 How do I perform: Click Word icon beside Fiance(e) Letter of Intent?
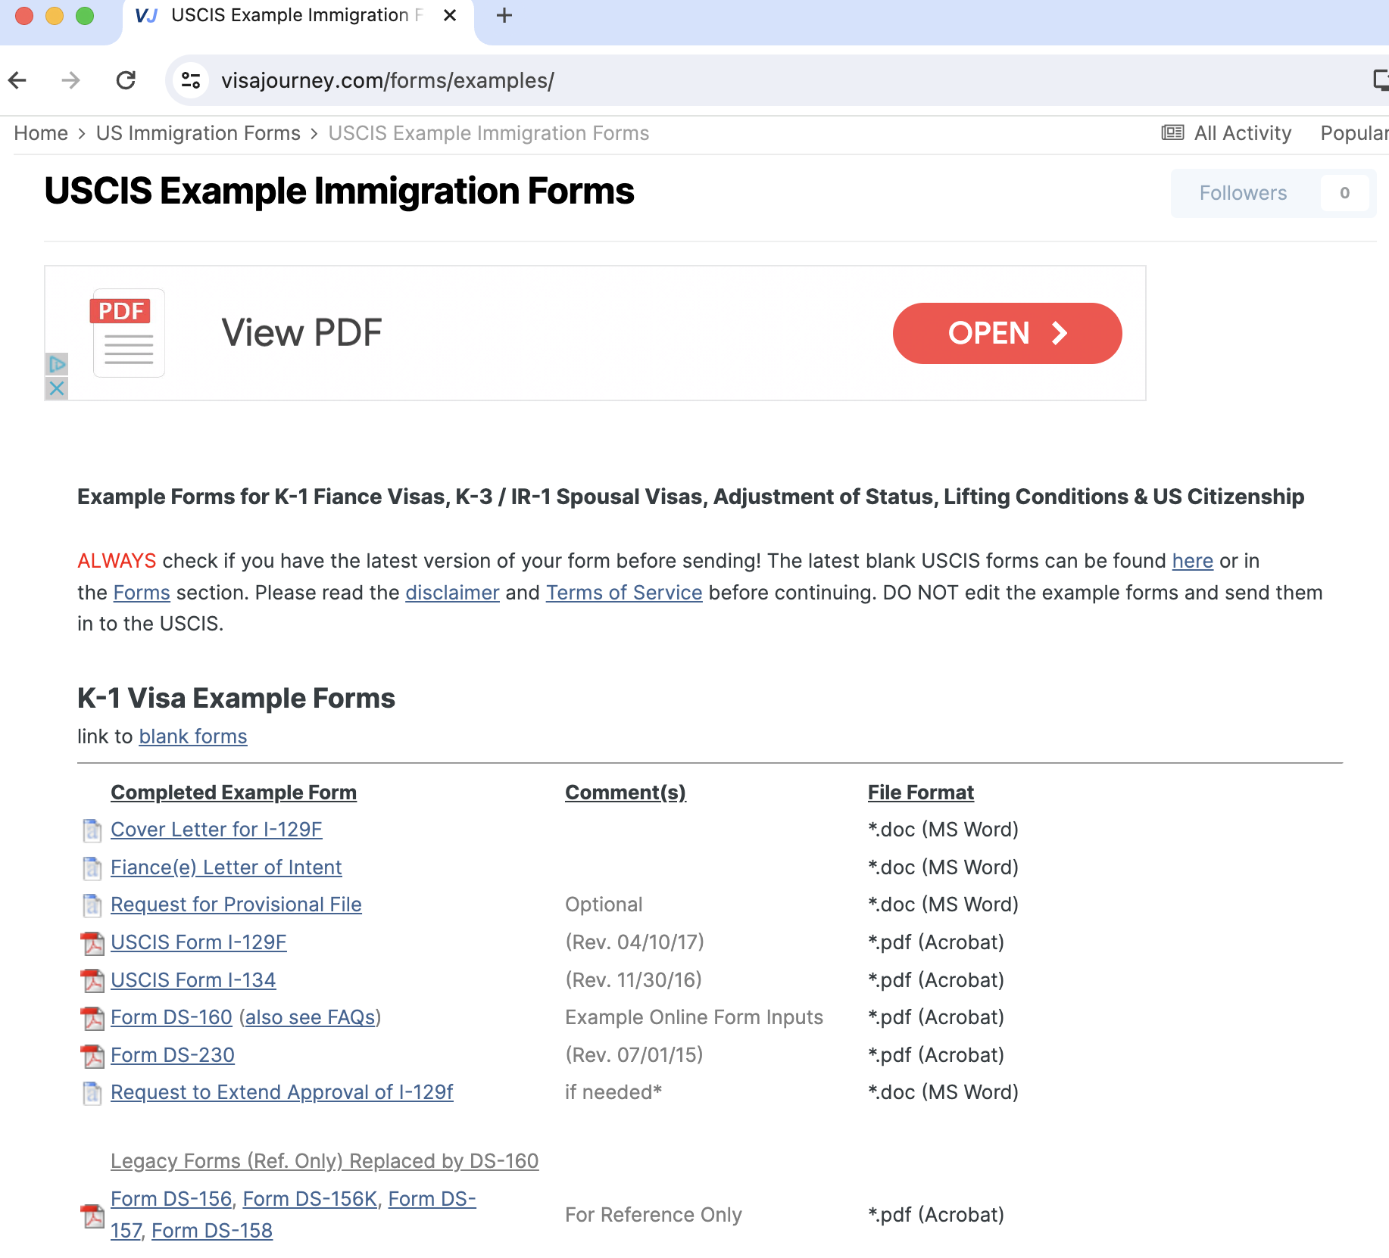coord(92,868)
